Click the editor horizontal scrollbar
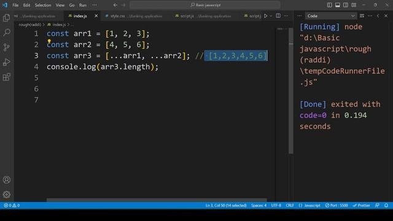The height and width of the screenshot is (221, 393). point(157,200)
